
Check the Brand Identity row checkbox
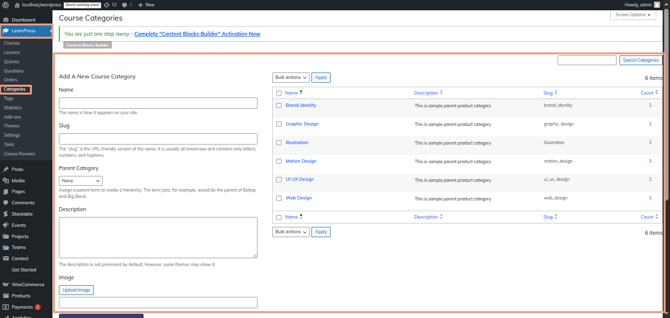tap(279, 105)
